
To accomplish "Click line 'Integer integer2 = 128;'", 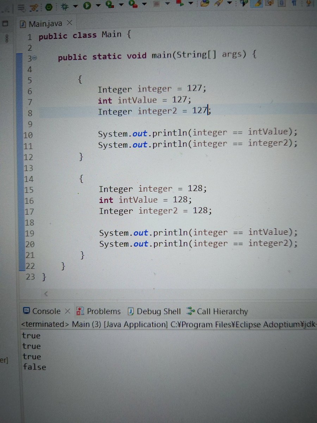I will click(155, 211).
